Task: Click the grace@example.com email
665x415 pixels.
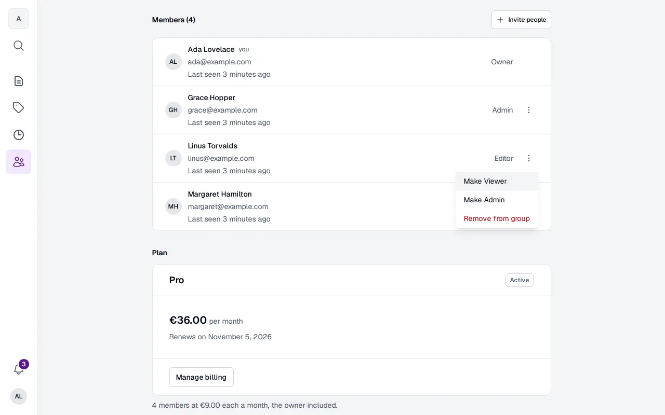Action: (x=222, y=110)
